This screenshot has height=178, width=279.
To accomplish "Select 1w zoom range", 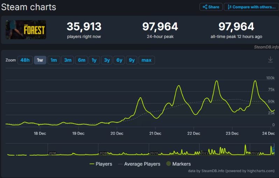I will [x=40, y=60].
